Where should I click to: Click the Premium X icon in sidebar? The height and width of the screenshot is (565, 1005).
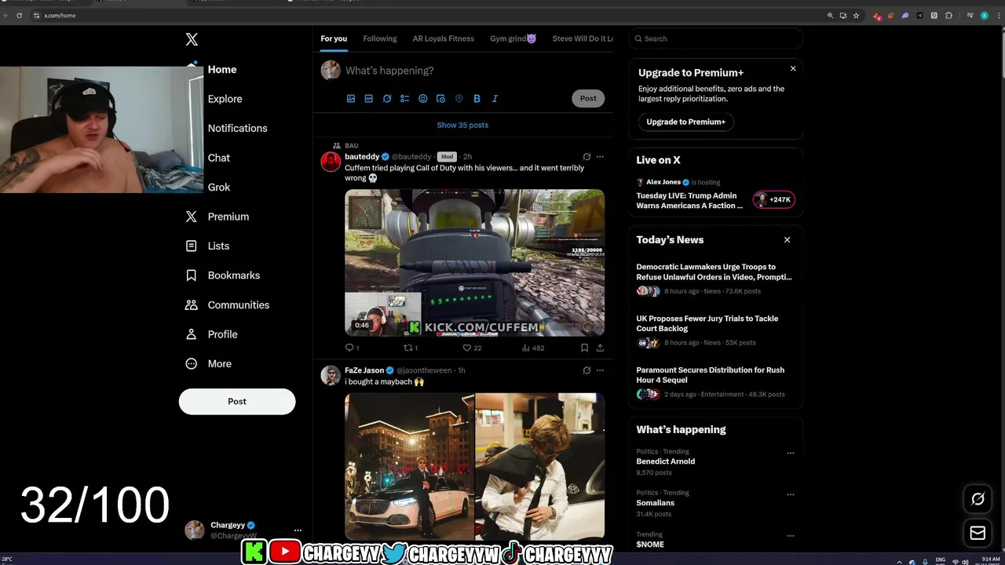[191, 217]
